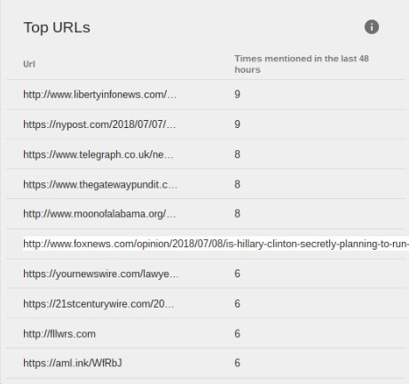This screenshot has height=384, width=409.
Task: Select count 8 in moonofalabama row
Action: 237,213
